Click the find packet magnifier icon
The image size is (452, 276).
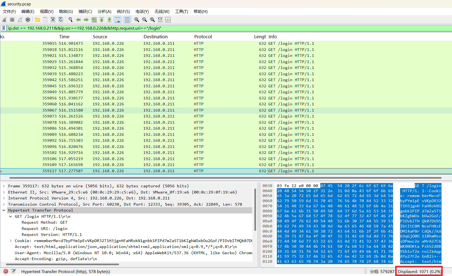[x=71, y=20]
